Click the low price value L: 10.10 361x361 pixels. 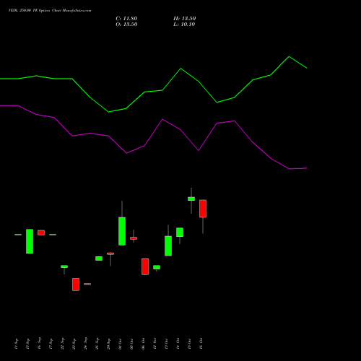(x=184, y=25)
